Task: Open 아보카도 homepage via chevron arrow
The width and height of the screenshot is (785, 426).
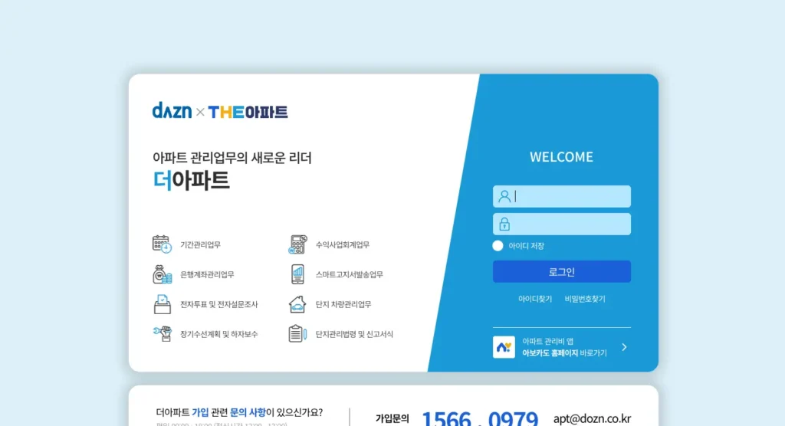Action: click(x=624, y=347)
